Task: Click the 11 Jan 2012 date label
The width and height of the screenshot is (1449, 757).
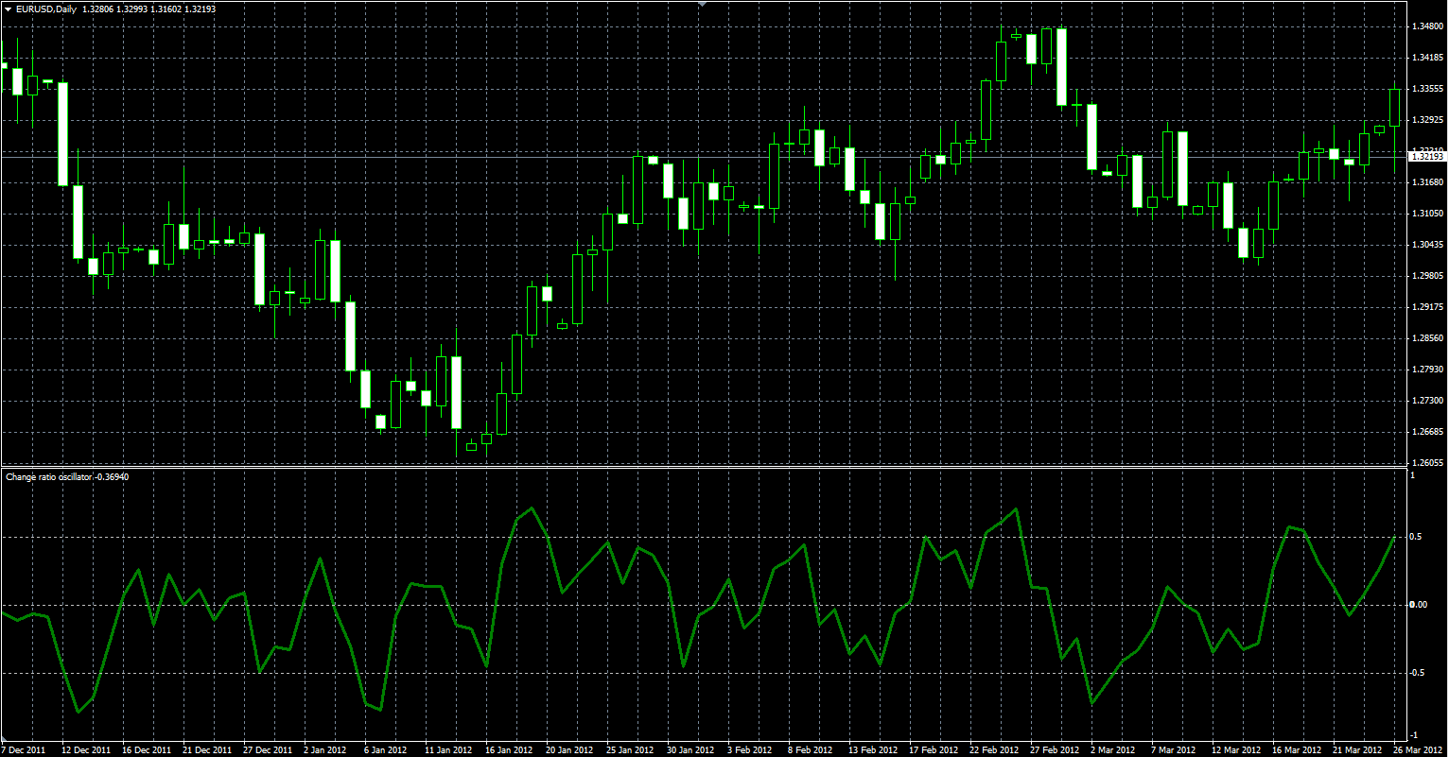Action: click(449, 749)
